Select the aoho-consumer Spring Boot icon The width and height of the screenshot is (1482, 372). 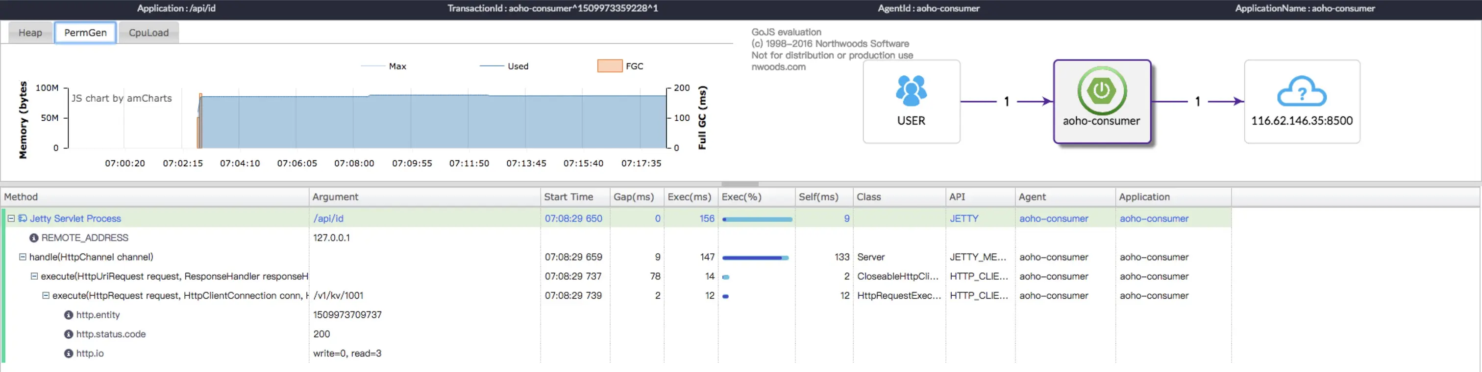[1101, 91]
